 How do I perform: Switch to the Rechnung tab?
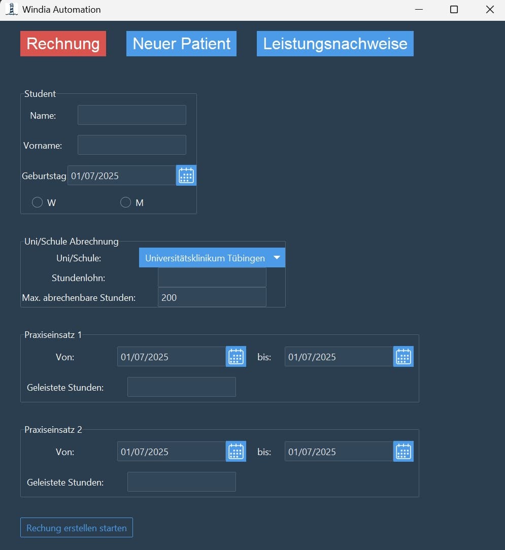(x=63, y=44)
